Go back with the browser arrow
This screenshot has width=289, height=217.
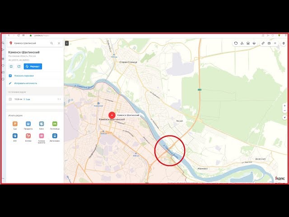tap(9, 35)
